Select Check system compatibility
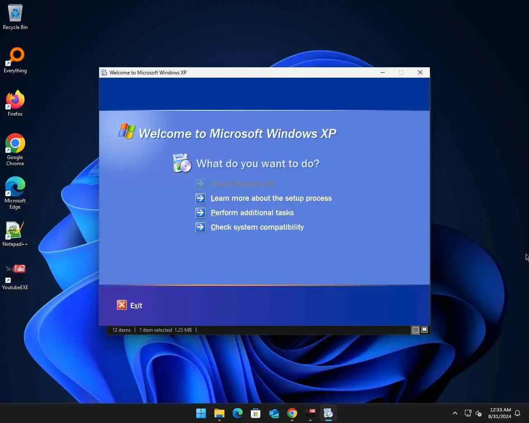 click(257, 227)
